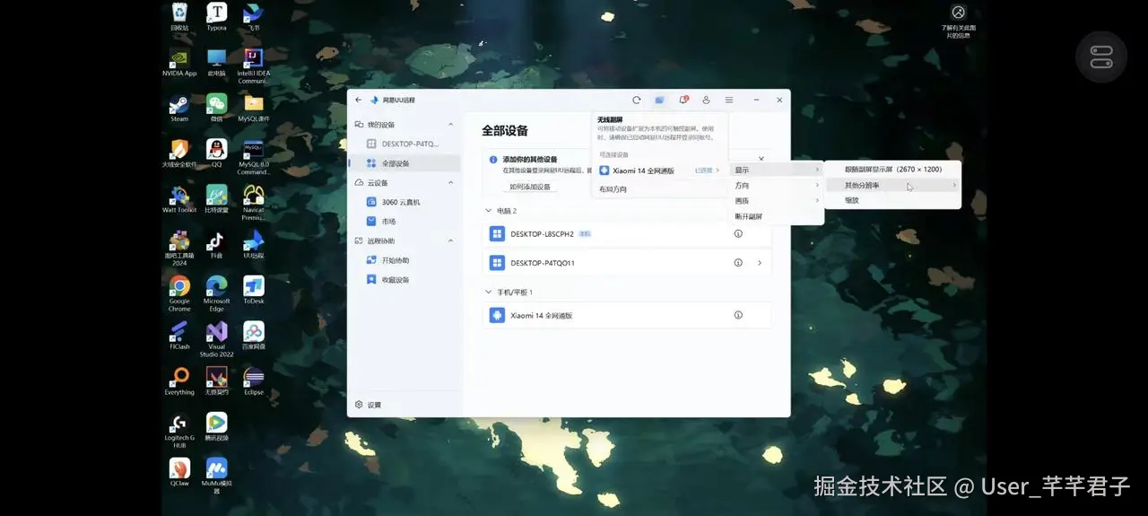Open the Navicat Premium desktop icon
Screen dimensions: 1148x516
click(x=254, y=202)
